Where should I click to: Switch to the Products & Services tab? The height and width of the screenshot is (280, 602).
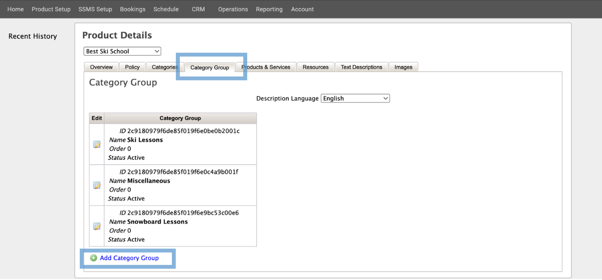(266, 67)
